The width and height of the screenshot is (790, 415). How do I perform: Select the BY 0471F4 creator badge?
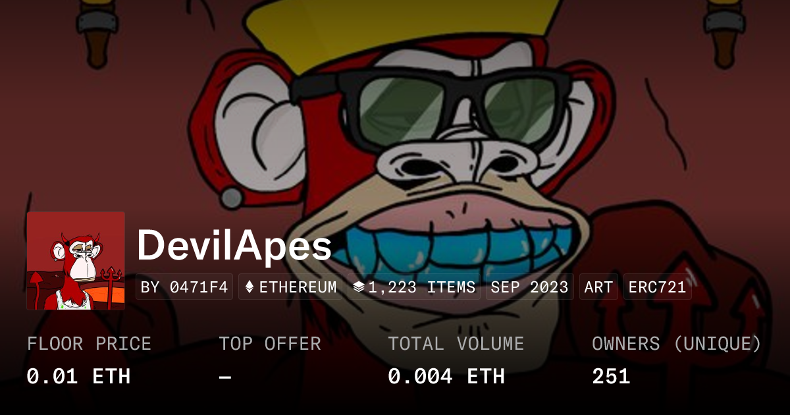pyautogui.click(x=184, y=287)
